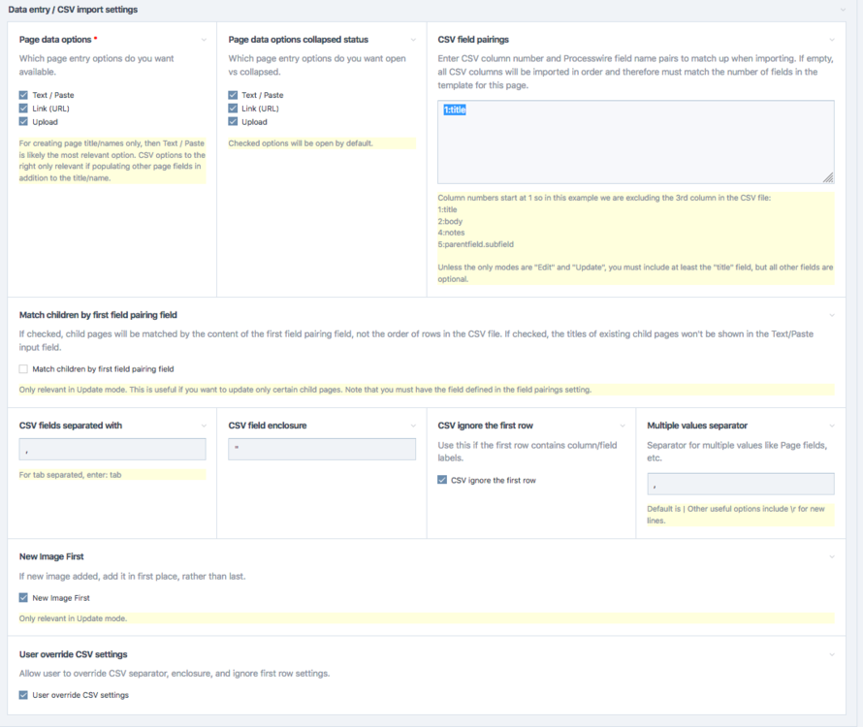Screen dimensions: 863x727
Task: Enable Match children by first field pairing field
Action: click(23, 369)
